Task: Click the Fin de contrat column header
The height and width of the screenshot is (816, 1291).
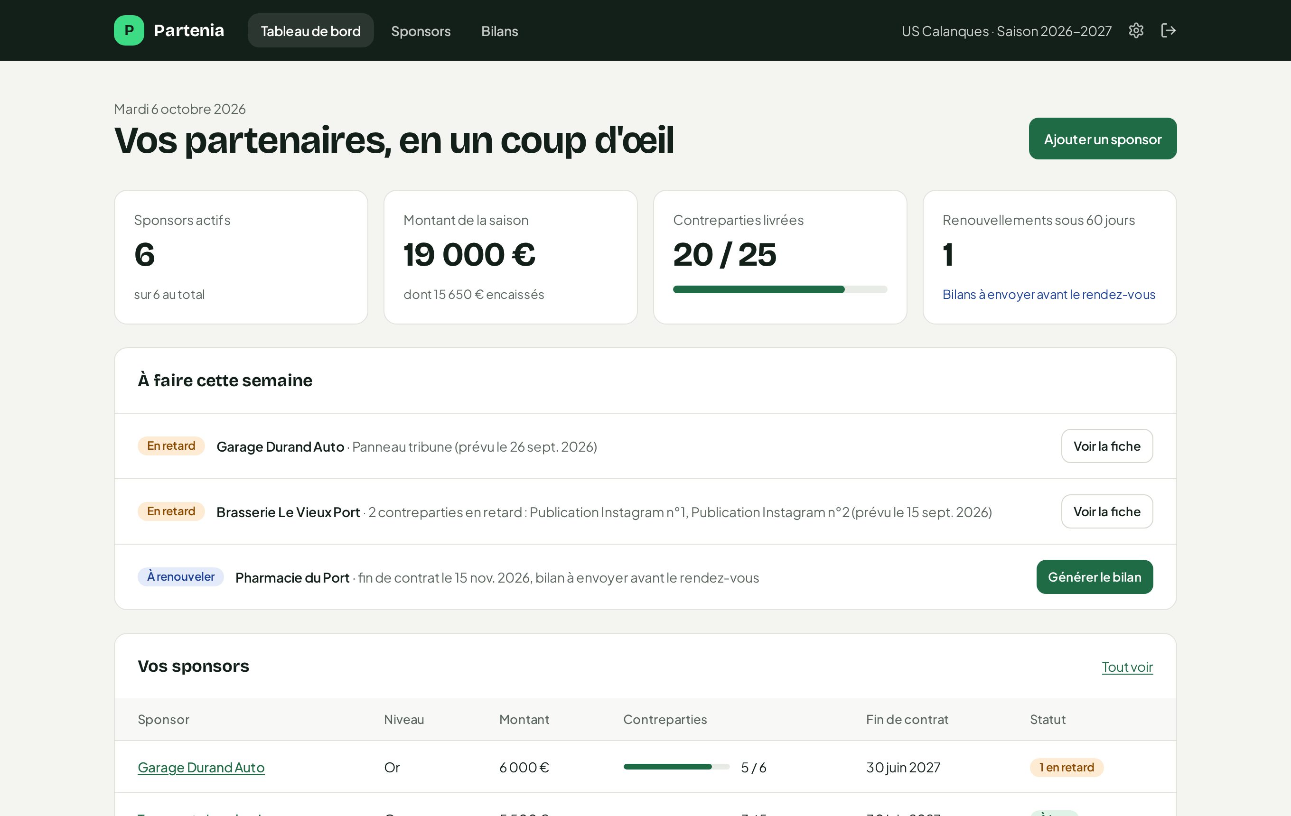Action: [x=907, y=720]
